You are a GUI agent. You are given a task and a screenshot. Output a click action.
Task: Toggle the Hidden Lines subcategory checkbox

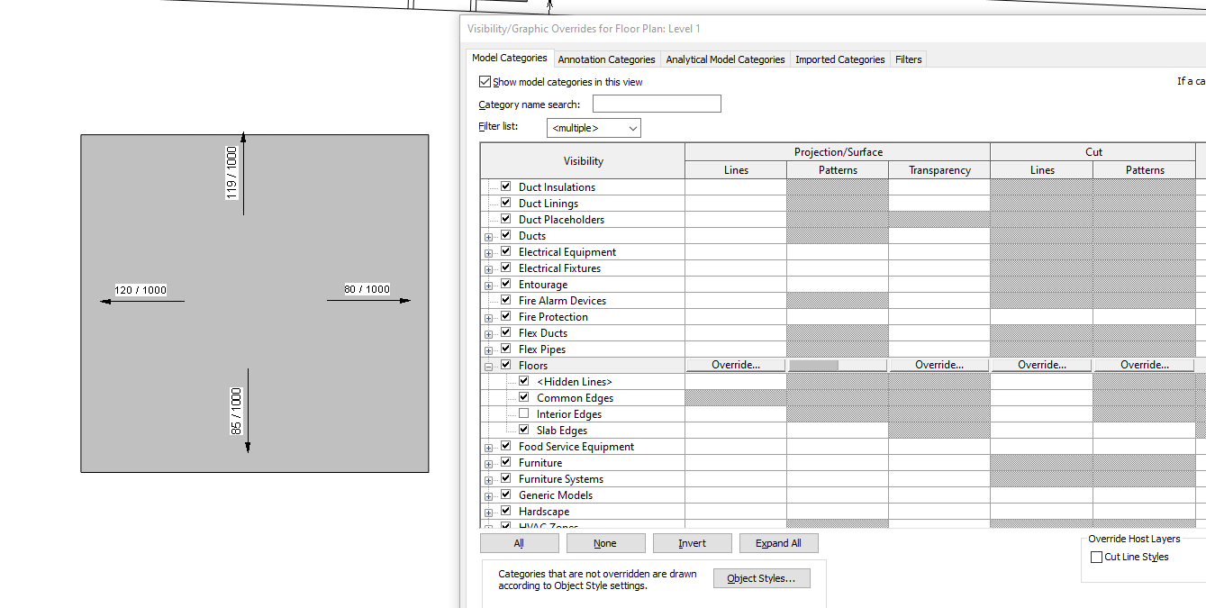(524, 381)
